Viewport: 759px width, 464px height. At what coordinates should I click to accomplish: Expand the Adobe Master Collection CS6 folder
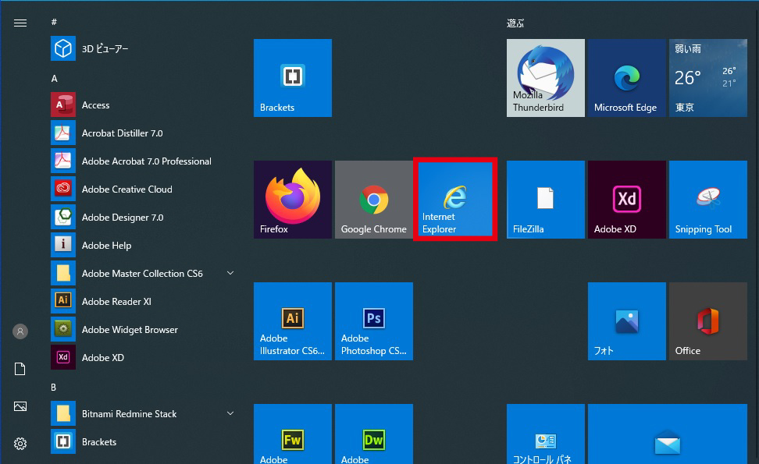pyautogui.click(x=230, y=273)
